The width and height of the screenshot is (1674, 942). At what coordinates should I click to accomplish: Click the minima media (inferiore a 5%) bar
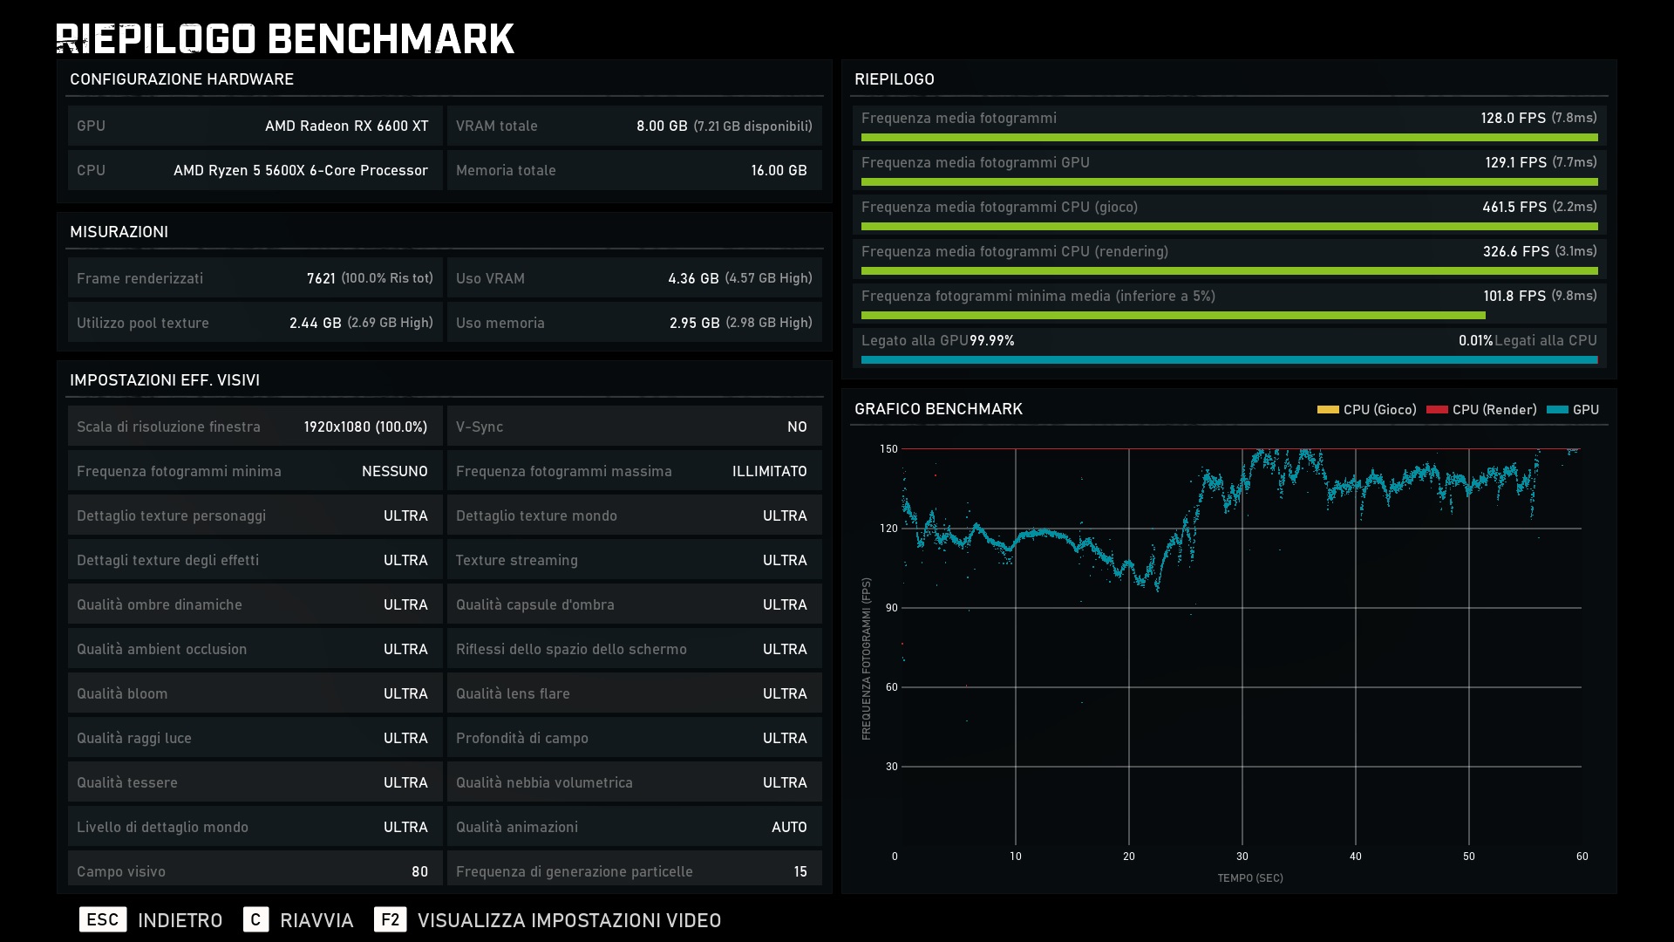point(1173,316)
